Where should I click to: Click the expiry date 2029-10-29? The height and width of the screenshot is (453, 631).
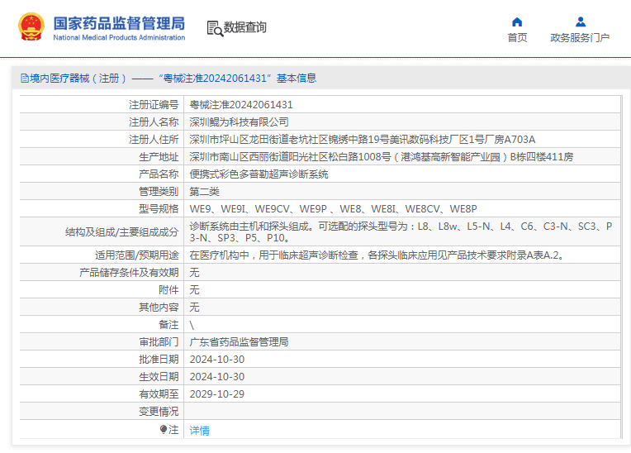coord(217,393)
